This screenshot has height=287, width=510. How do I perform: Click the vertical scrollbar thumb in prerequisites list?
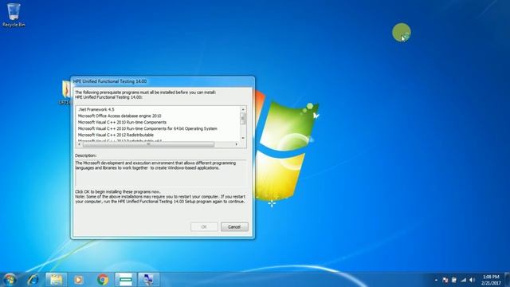pos(243,119)
